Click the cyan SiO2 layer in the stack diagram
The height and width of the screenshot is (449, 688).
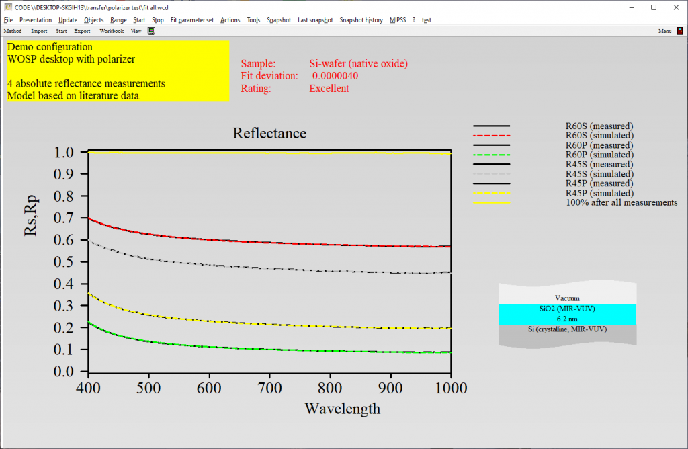tap(567, 315)
